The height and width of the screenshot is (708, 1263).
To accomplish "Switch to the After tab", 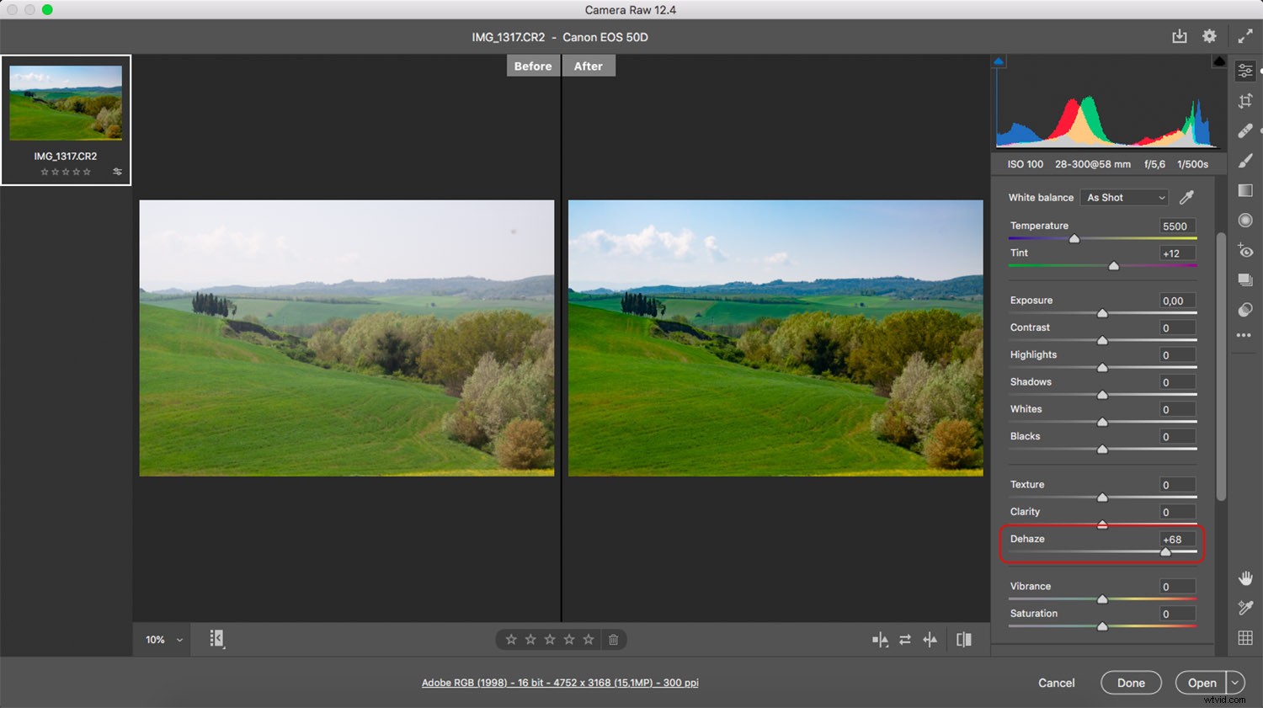I will tap(588, 65).
